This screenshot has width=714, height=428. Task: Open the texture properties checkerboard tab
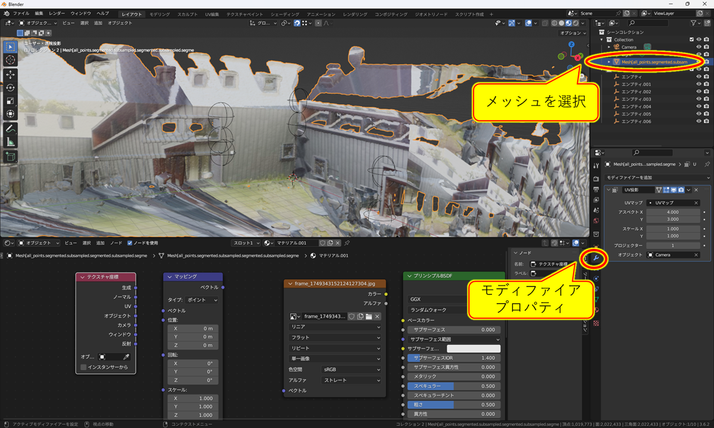pos(596,323)
